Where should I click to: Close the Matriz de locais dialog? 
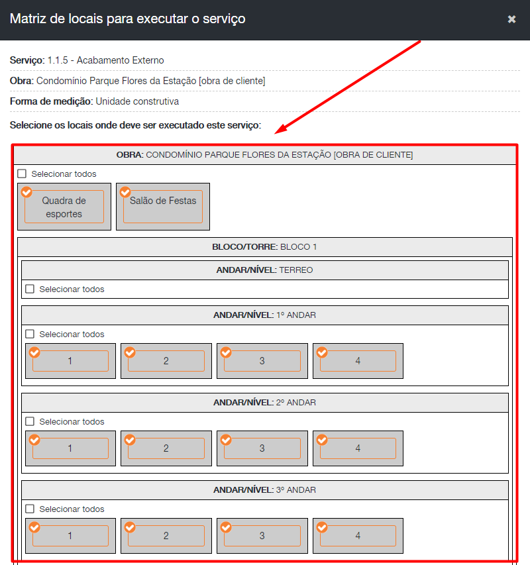pos(511,19)
